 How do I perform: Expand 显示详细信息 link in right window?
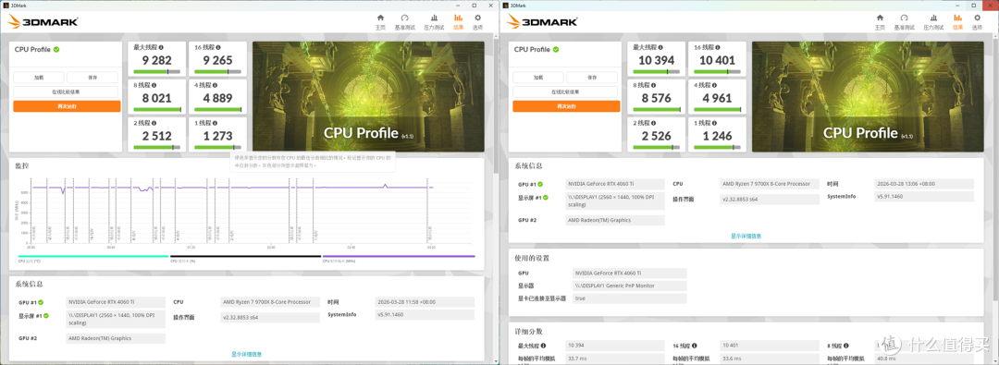(x=746, y=236)
